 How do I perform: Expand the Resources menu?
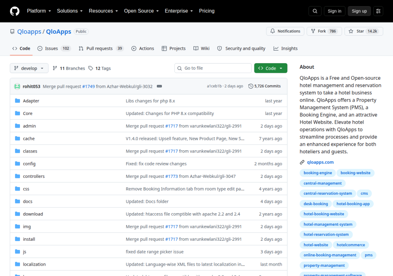(103, 11)
